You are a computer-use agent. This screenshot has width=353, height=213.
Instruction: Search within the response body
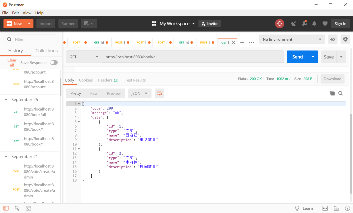click(x=341, y=93)
